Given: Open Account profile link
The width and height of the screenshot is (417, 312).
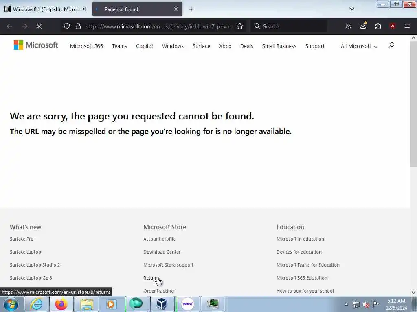Looking at the screenshot, I should tap(159, 239).
